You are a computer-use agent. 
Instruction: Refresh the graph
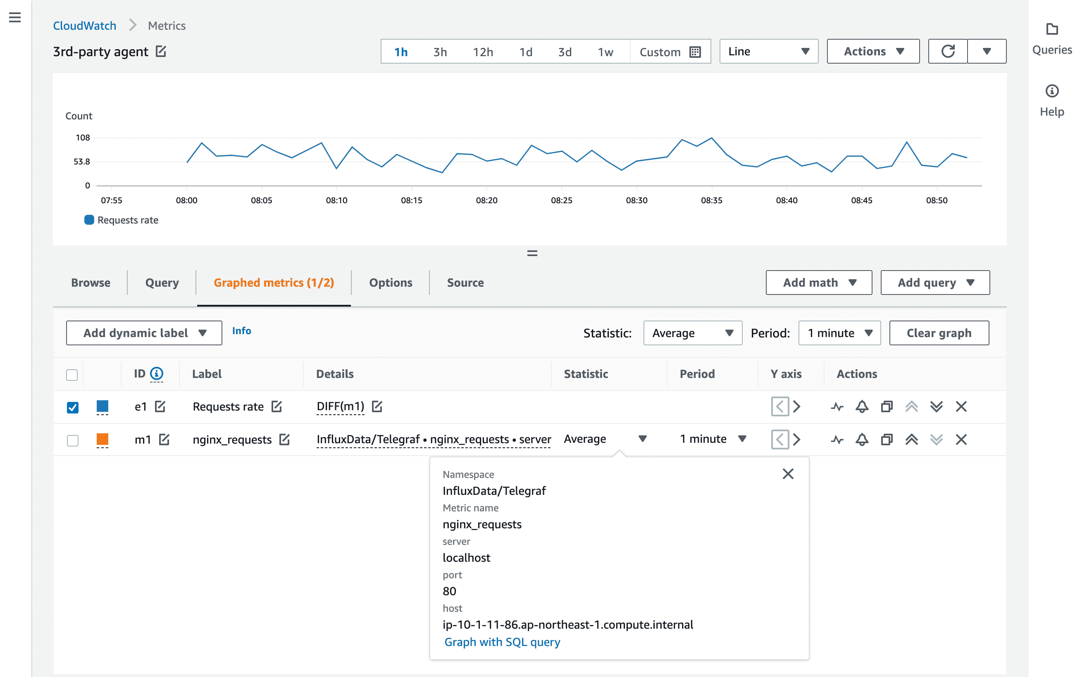tap(948, 51)
